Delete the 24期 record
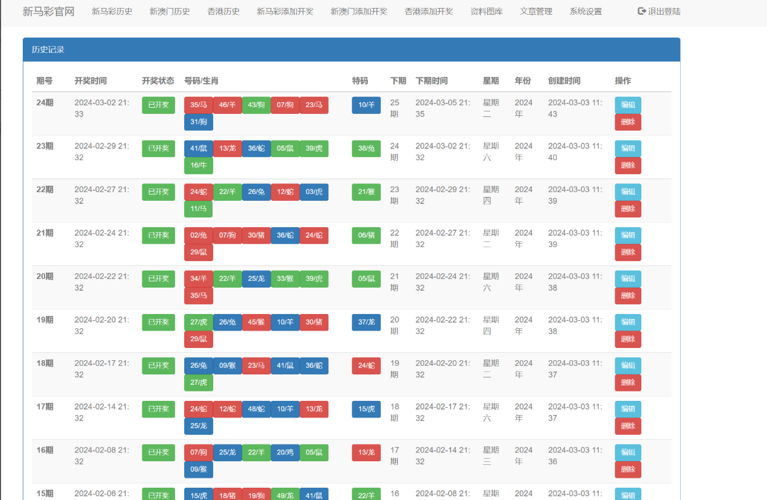Screen dimensions: 767x500 [628, 122]
